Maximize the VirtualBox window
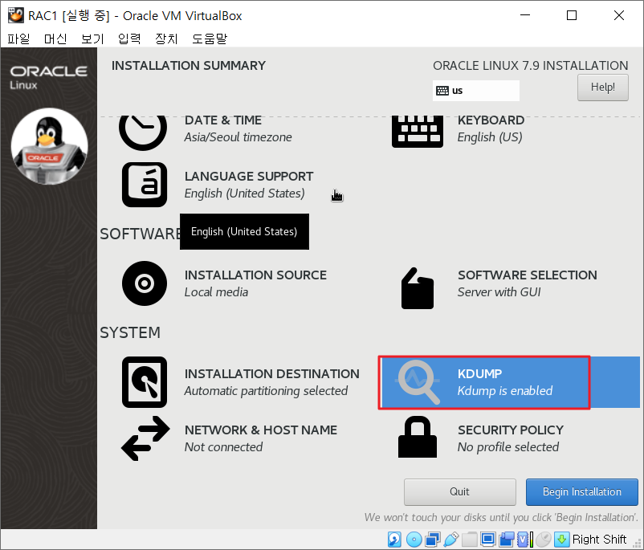 571,15
